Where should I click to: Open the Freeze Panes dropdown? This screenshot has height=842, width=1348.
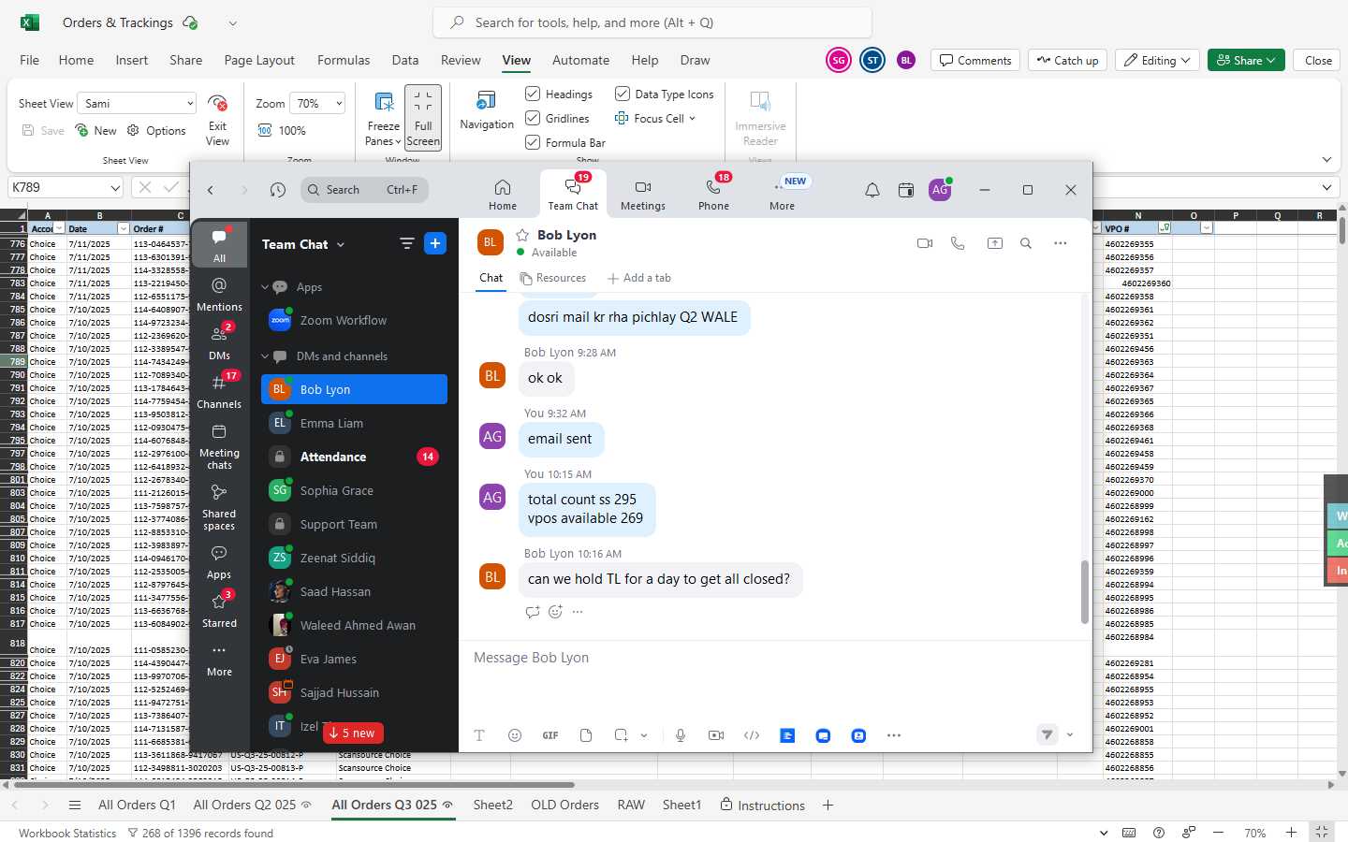(384, 119)
